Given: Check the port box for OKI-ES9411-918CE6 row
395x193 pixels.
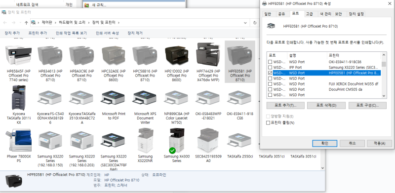Looking at the screenshot, I should click(x=270, y=62).
